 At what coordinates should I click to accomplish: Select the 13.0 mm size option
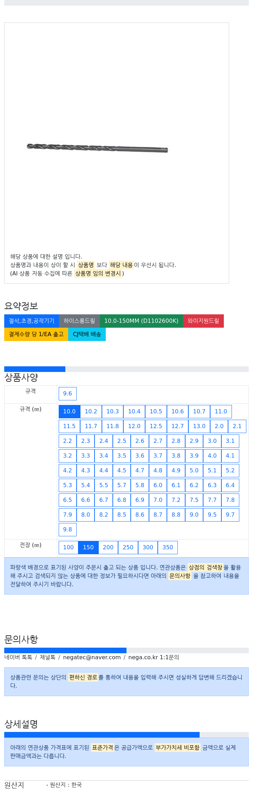coord(199,426)
